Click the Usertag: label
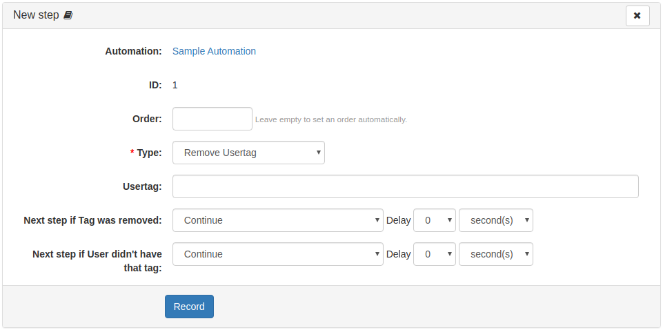663x330 pixels. (143, 186)
